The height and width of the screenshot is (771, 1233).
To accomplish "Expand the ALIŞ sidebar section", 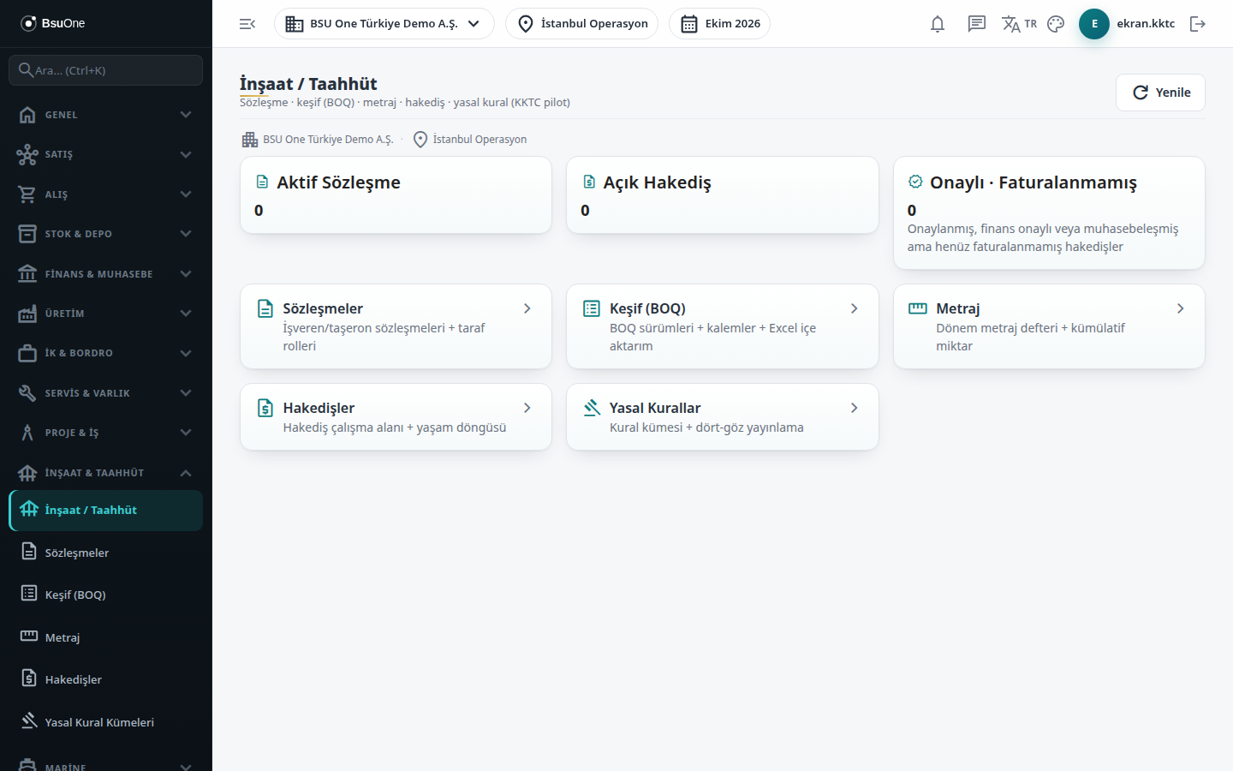I will click(x=106, y=194).
